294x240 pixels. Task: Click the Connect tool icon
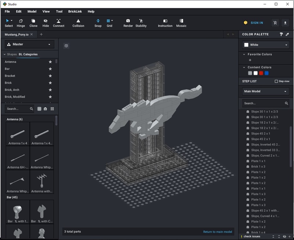pyautogui.click(x=58, y=23)
